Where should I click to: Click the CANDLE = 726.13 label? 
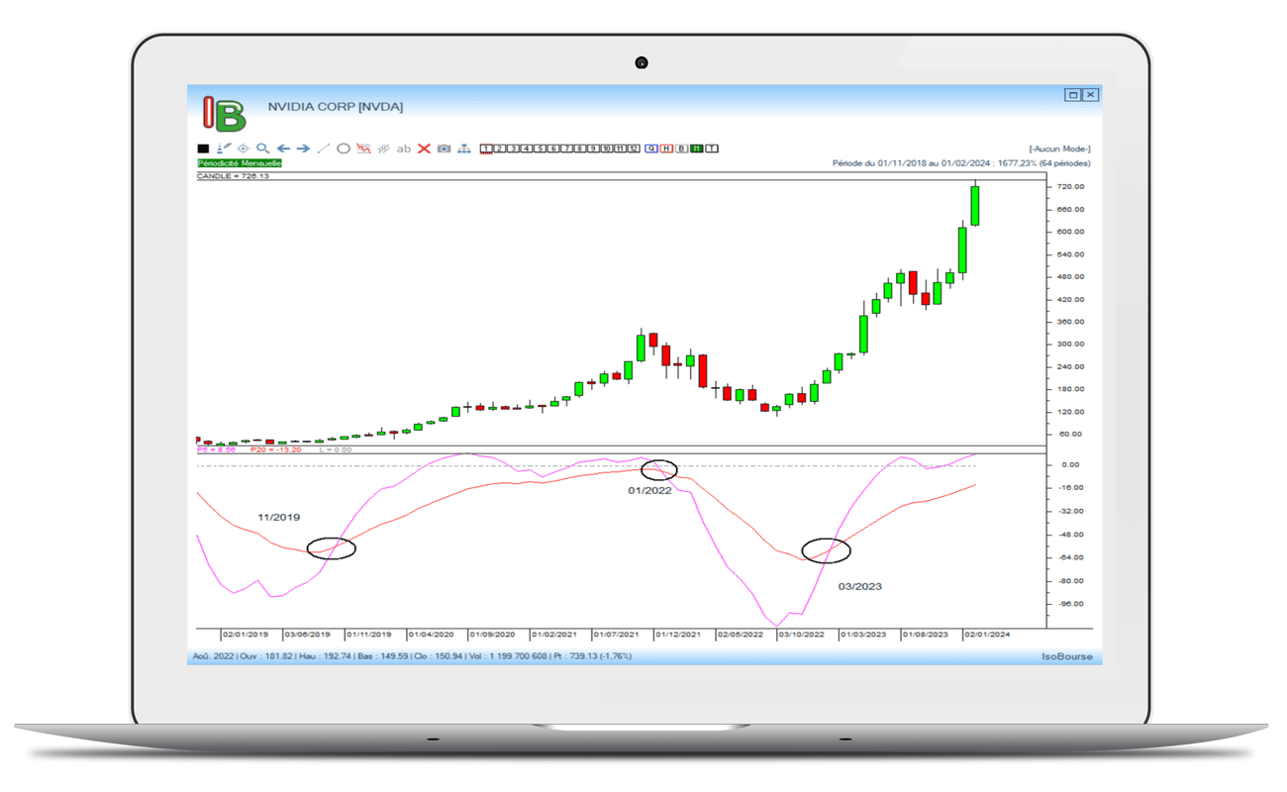234,176
